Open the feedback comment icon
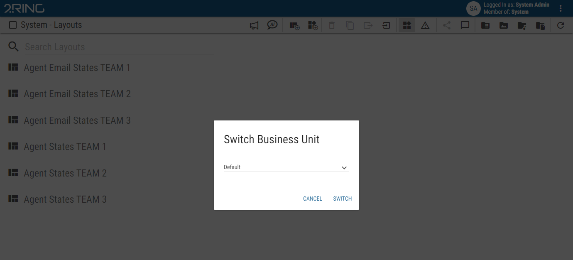573x260 pixels. pyautogui.click(x=465, y=25)
